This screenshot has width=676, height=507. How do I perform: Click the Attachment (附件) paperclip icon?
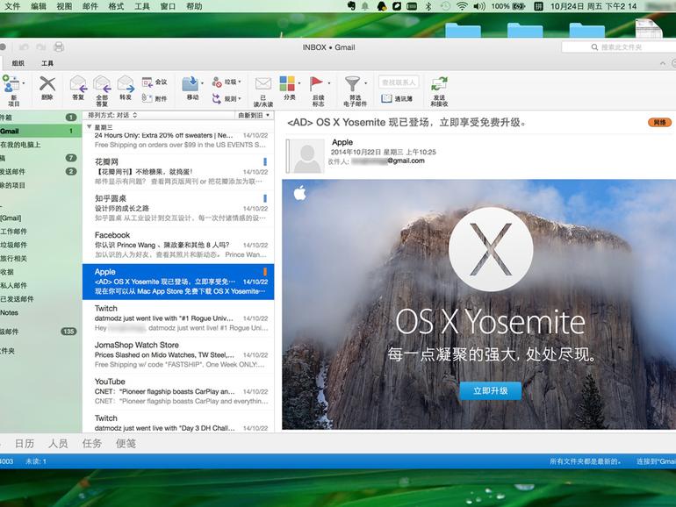coord(147,98)
